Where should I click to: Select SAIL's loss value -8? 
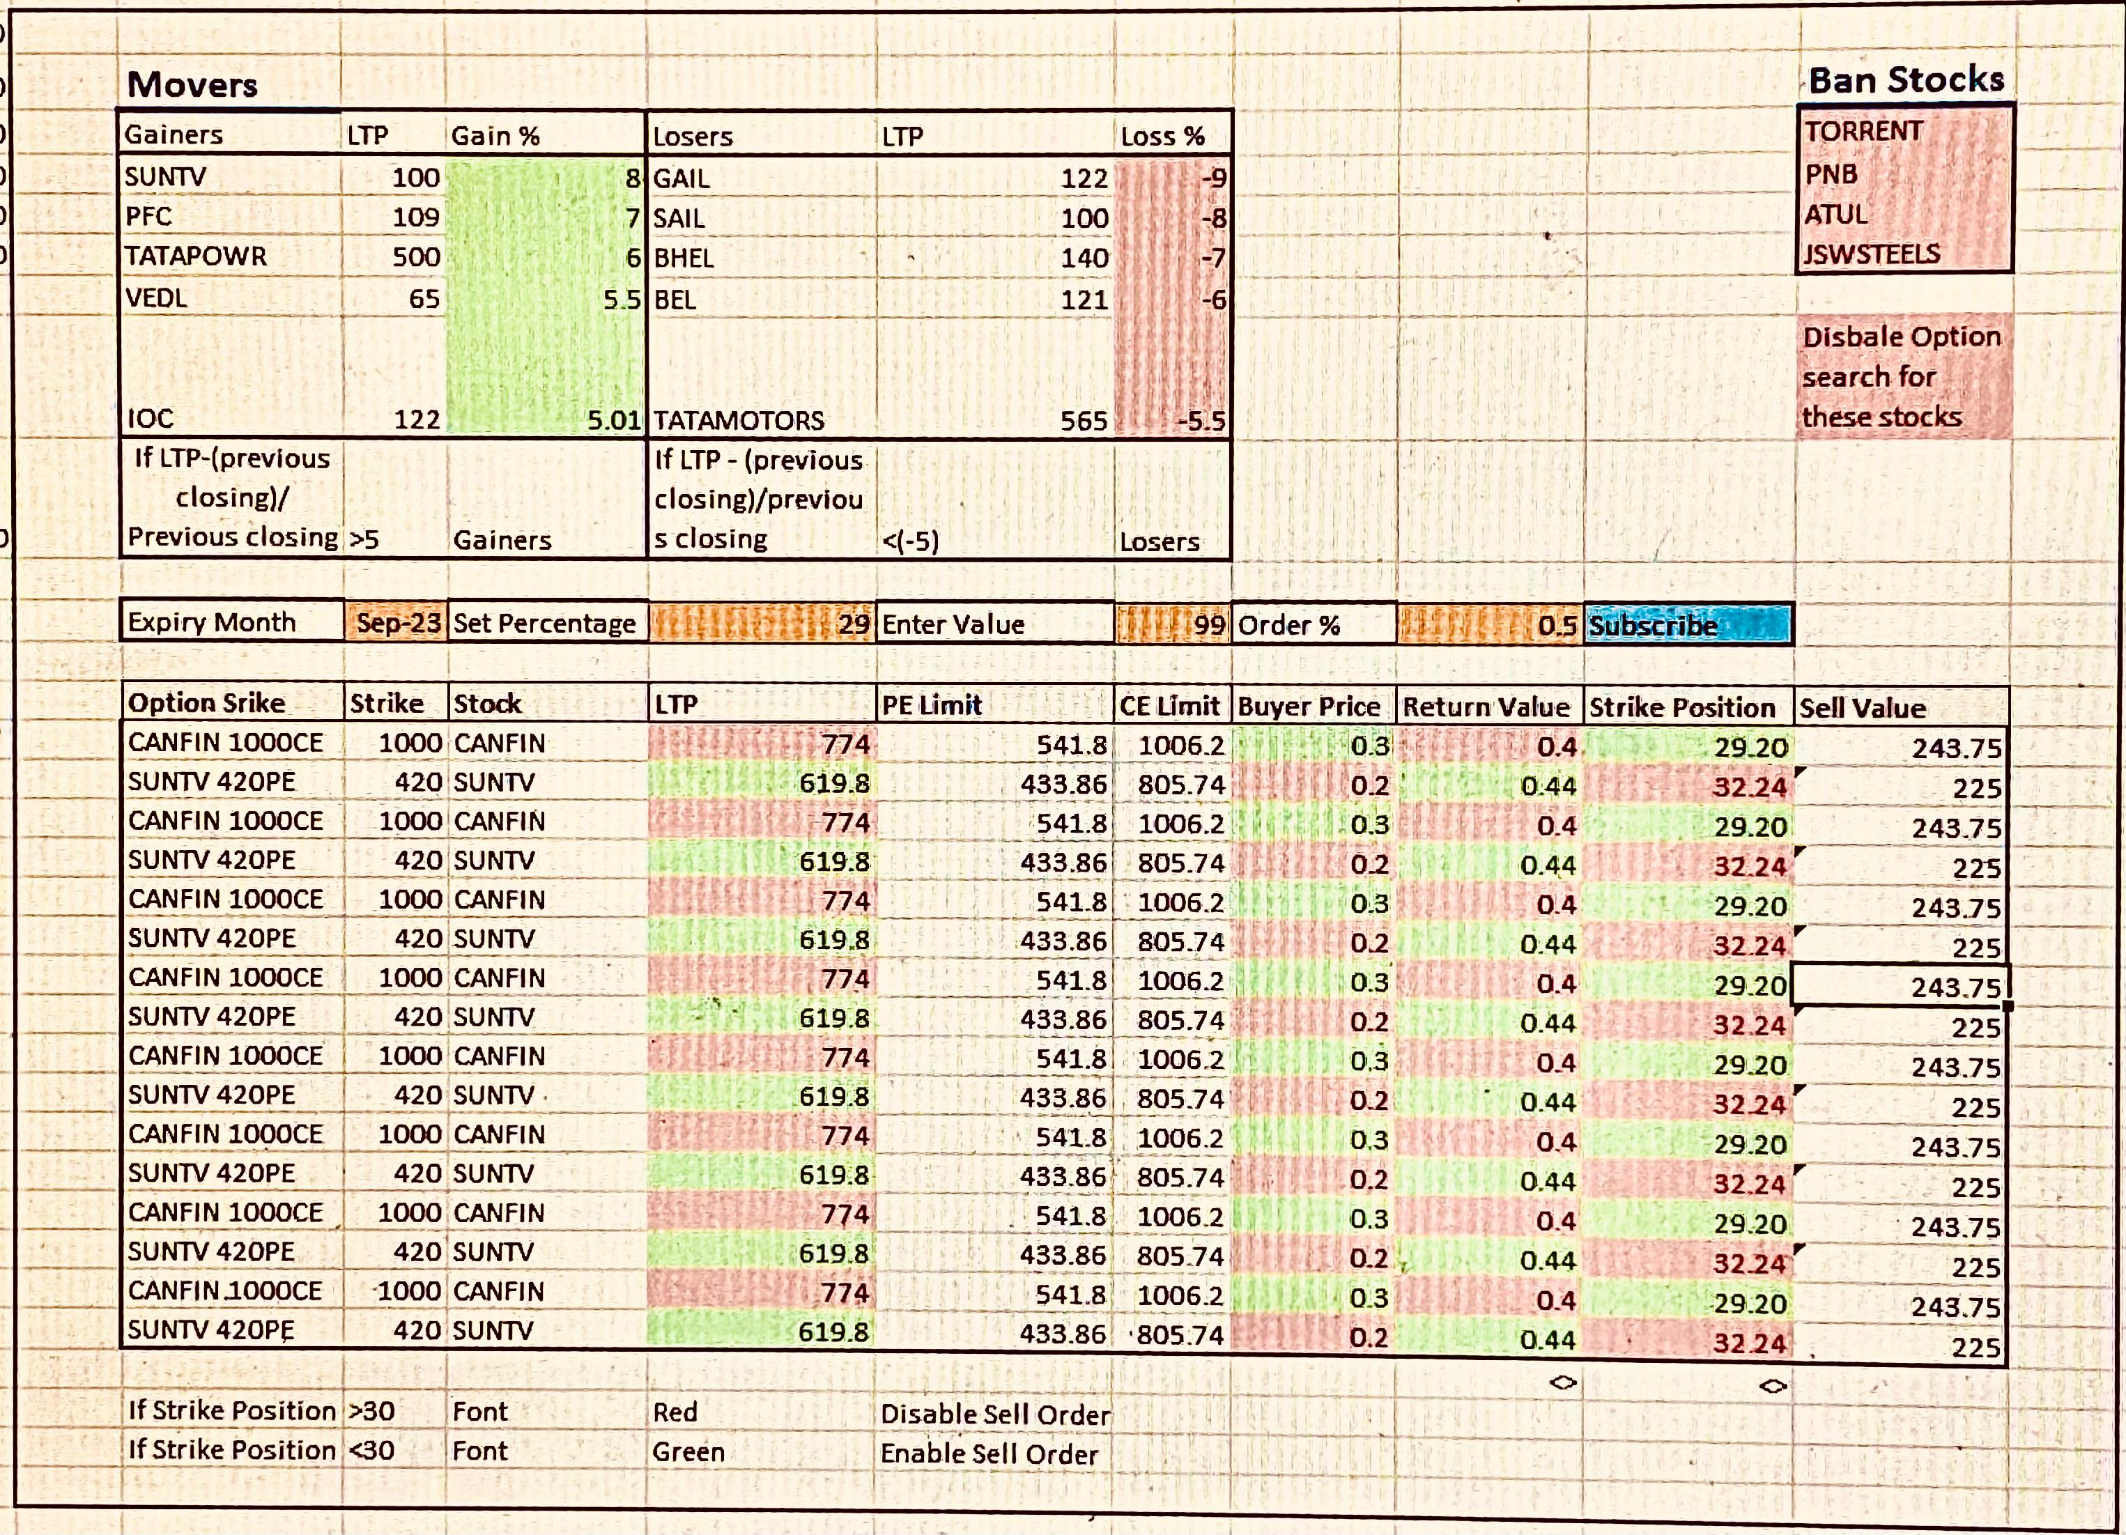[x=1172, y=218]
